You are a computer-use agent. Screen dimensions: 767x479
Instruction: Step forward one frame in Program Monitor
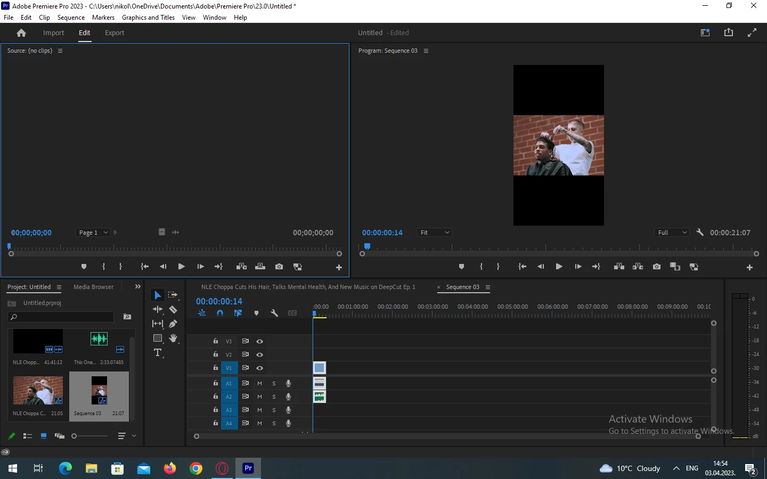point(578,267)
